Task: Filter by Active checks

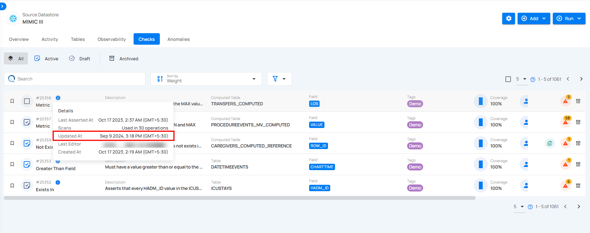Action: tap(46, 58)
